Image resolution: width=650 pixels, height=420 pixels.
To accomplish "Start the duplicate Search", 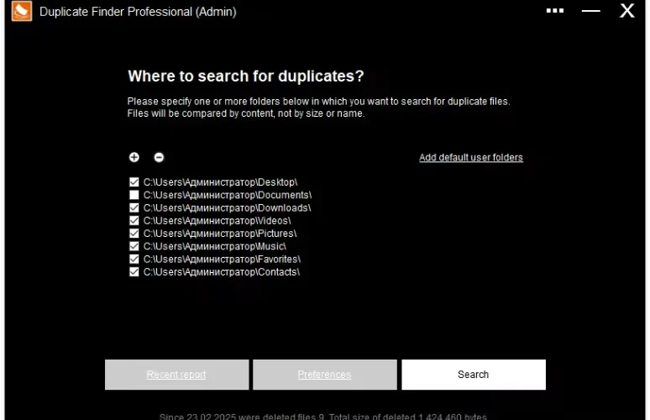I will click(x=474, y=375).
